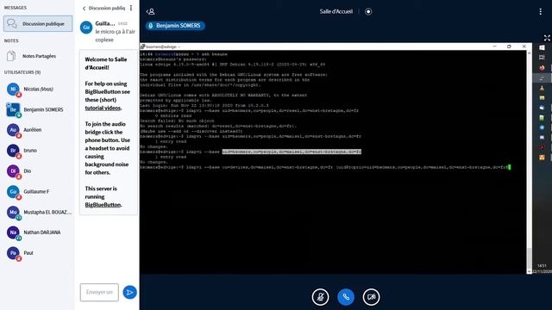Click Nathan DARJANA avatar icon

(13, 232)
